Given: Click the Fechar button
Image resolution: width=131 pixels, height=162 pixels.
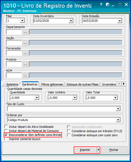Looking at the screenshot, I should [x=114, y=150].
